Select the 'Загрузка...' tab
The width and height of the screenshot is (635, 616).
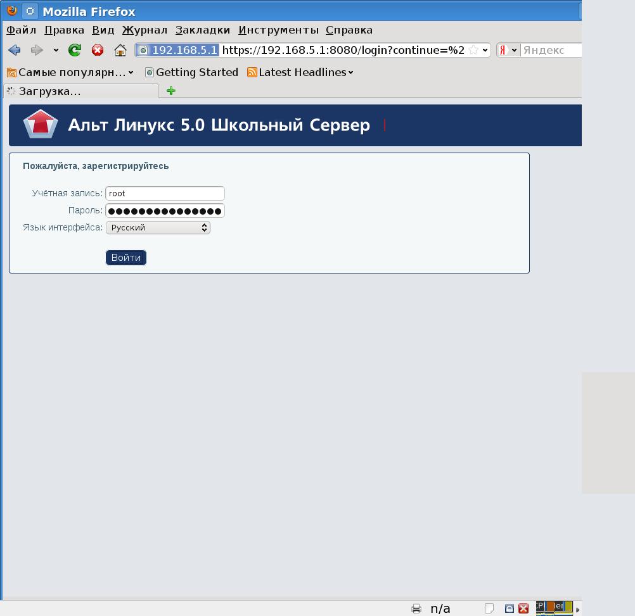pos(80,91)
